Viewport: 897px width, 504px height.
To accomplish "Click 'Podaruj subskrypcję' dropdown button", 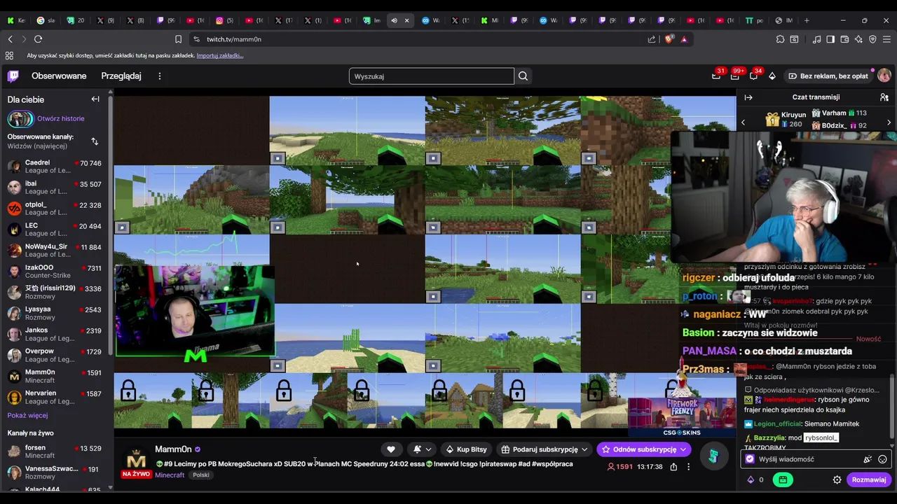I will pos(544,449).
